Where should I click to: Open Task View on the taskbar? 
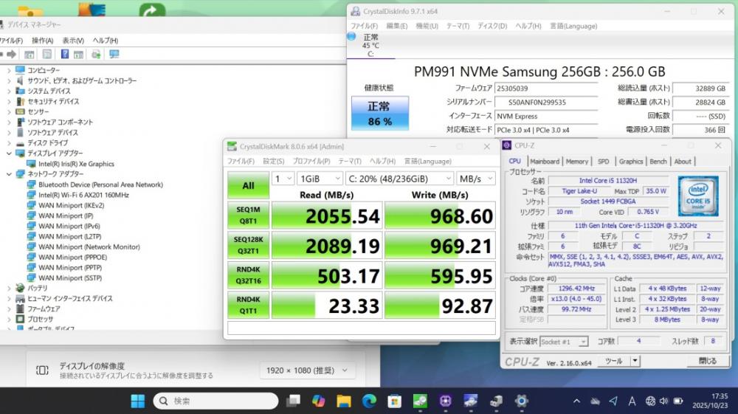tap(294, 401)
